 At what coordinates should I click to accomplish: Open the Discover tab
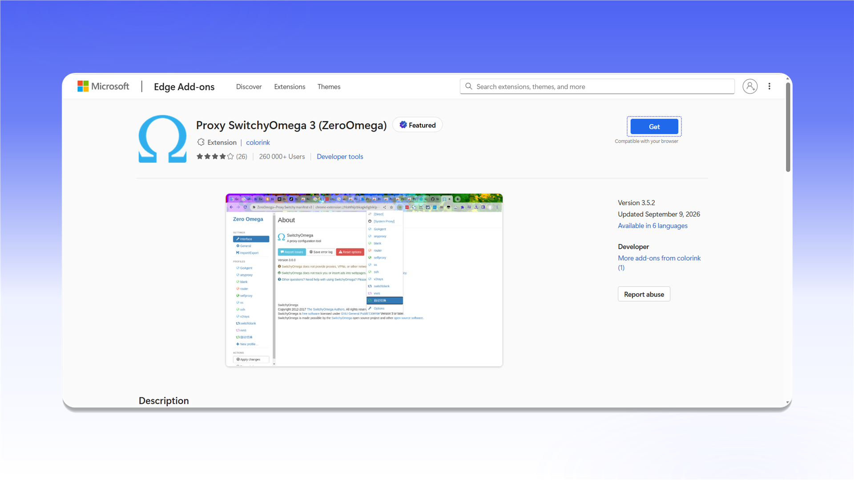249,87
